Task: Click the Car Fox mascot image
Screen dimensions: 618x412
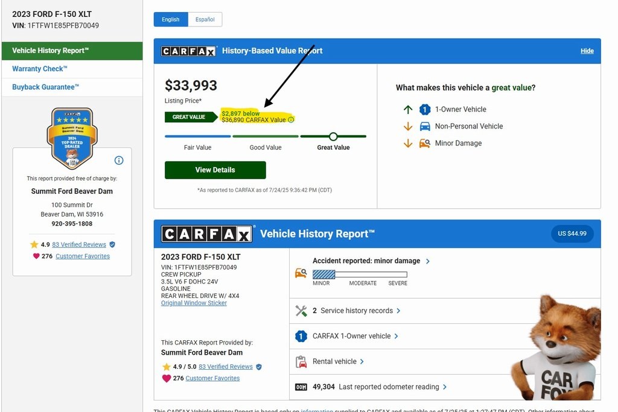Action: [x=556, y=347]
